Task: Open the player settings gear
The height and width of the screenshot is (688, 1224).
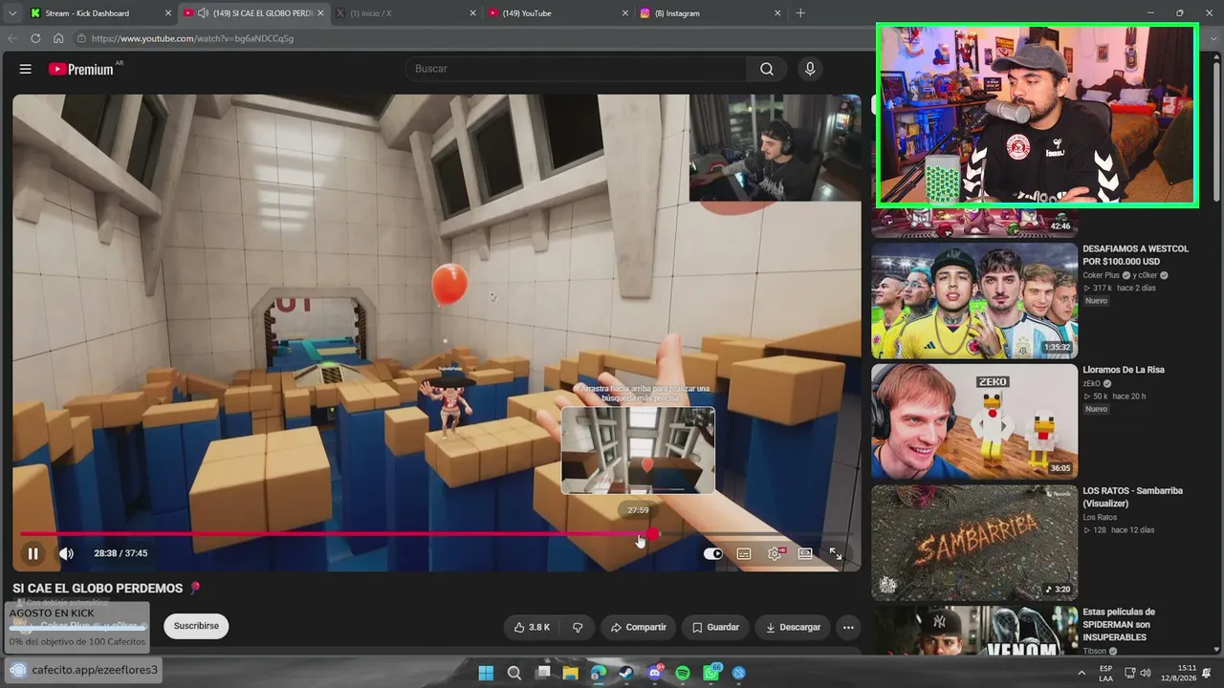Action: pyautogui.click(x=775, y=553)
